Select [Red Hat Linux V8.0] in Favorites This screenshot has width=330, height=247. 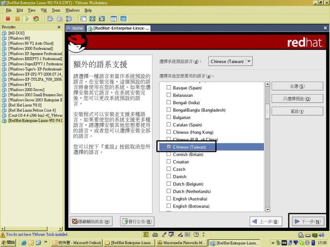point(25,105)
